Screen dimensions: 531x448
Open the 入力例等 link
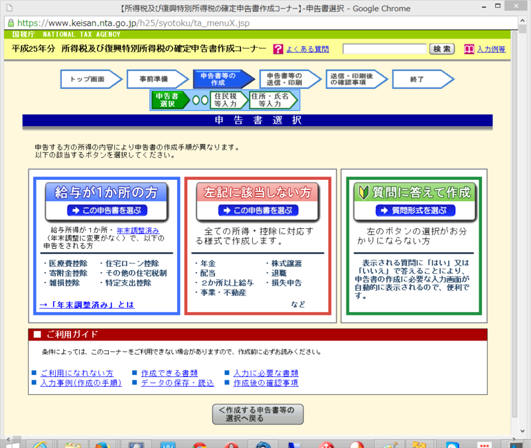coord(491,49)
